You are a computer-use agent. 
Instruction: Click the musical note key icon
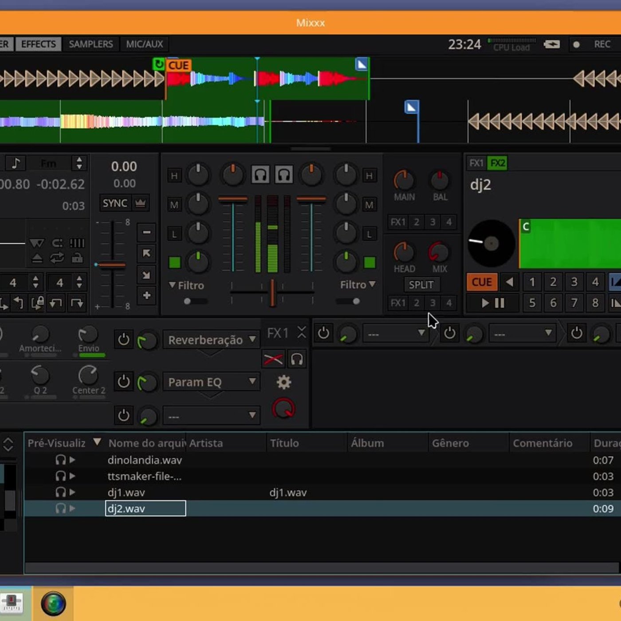16,163
